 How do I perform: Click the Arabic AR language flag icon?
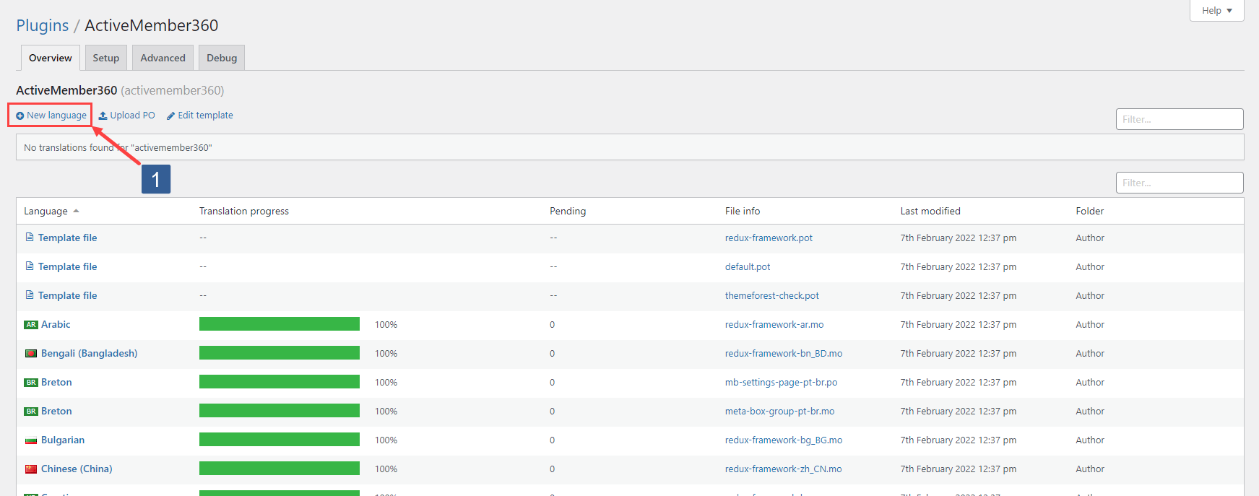click(x=31, y=325)
